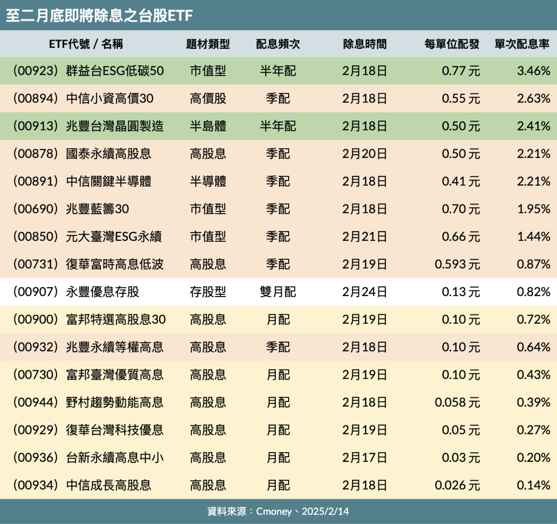Click the 2月20日 ex-dividend date cell

364,154
